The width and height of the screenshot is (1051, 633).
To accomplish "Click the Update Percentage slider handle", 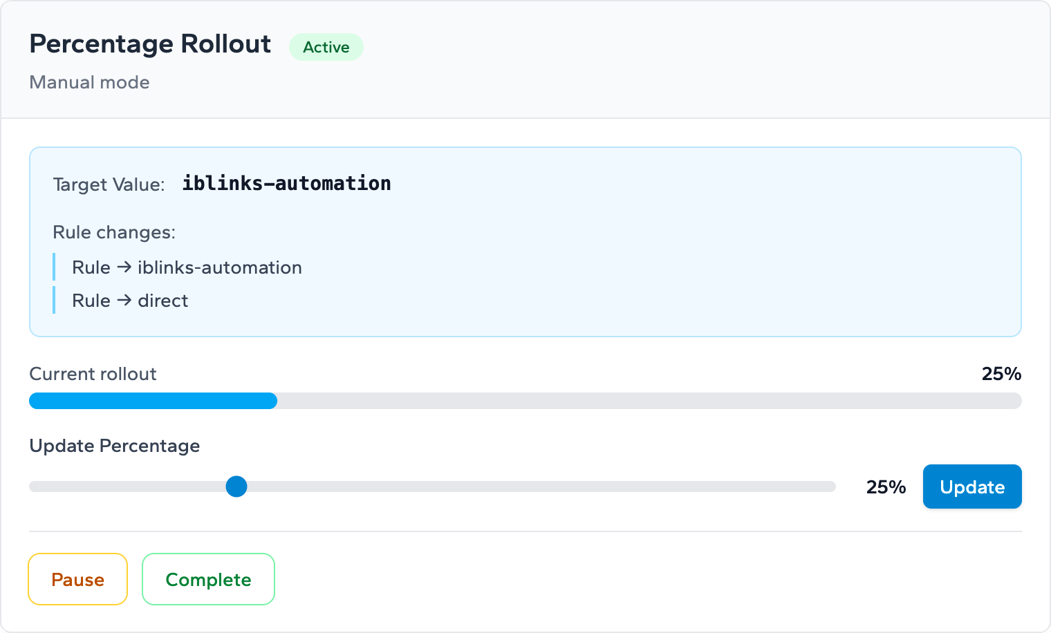I will click(237, 486).
